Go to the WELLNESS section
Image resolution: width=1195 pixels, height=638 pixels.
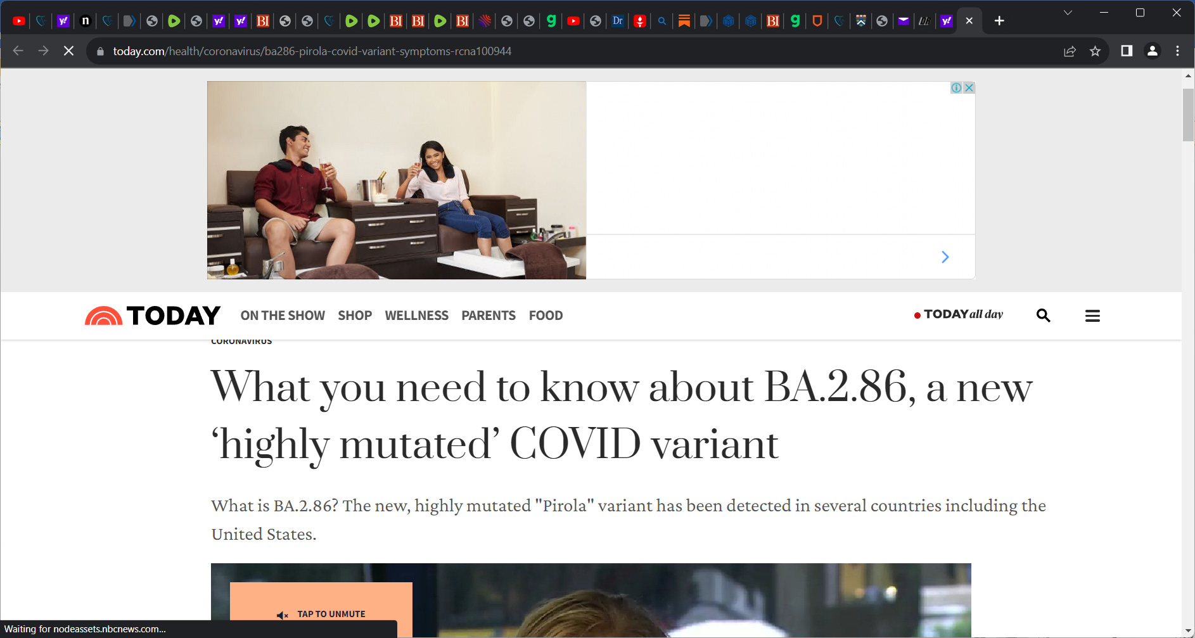416,316
